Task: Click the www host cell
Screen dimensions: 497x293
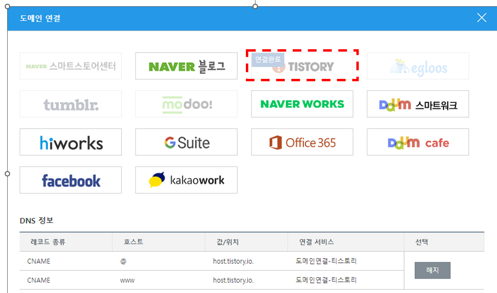Action: coord(127,280)
